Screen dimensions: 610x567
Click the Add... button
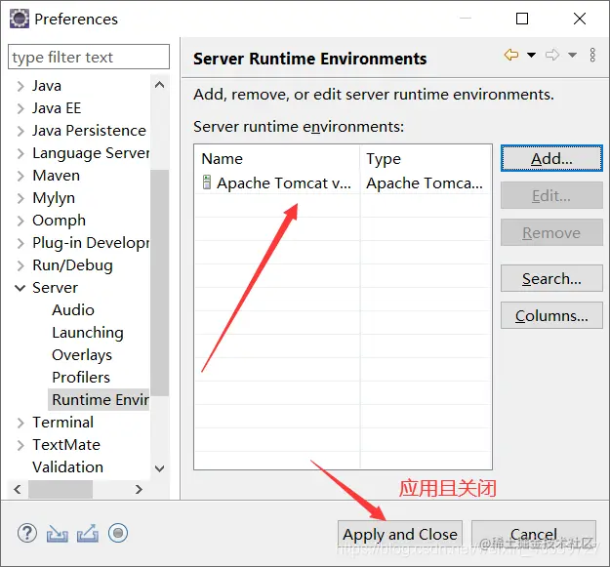coord(551,158)
